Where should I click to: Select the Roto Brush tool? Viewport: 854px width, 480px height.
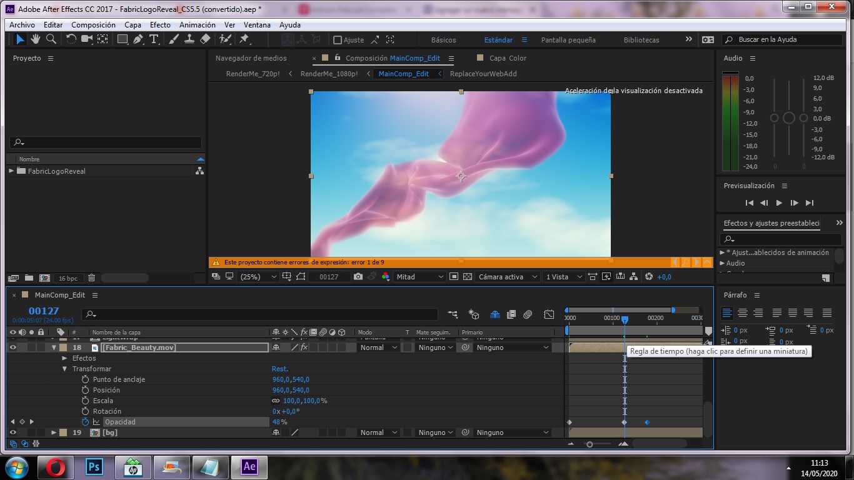click(225, 39)
